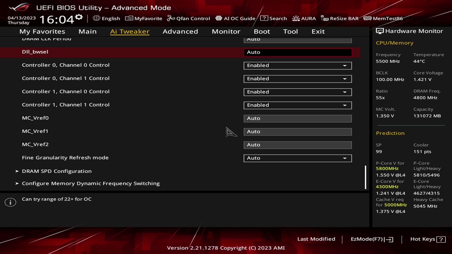Open AI OC Guide icon
The width and height of the screenshot is (452, 254).
[x=219, y=18]
